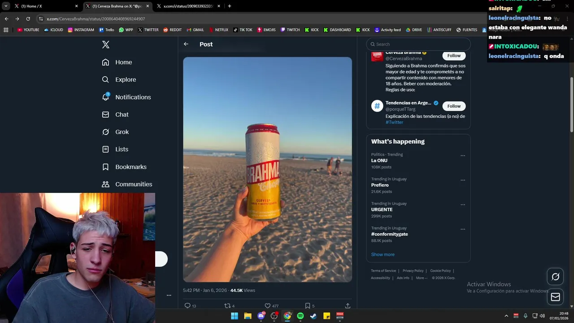Open the Cookie Policy link
This screenshot has height=323, width=574.
click(x=440, y=271)
